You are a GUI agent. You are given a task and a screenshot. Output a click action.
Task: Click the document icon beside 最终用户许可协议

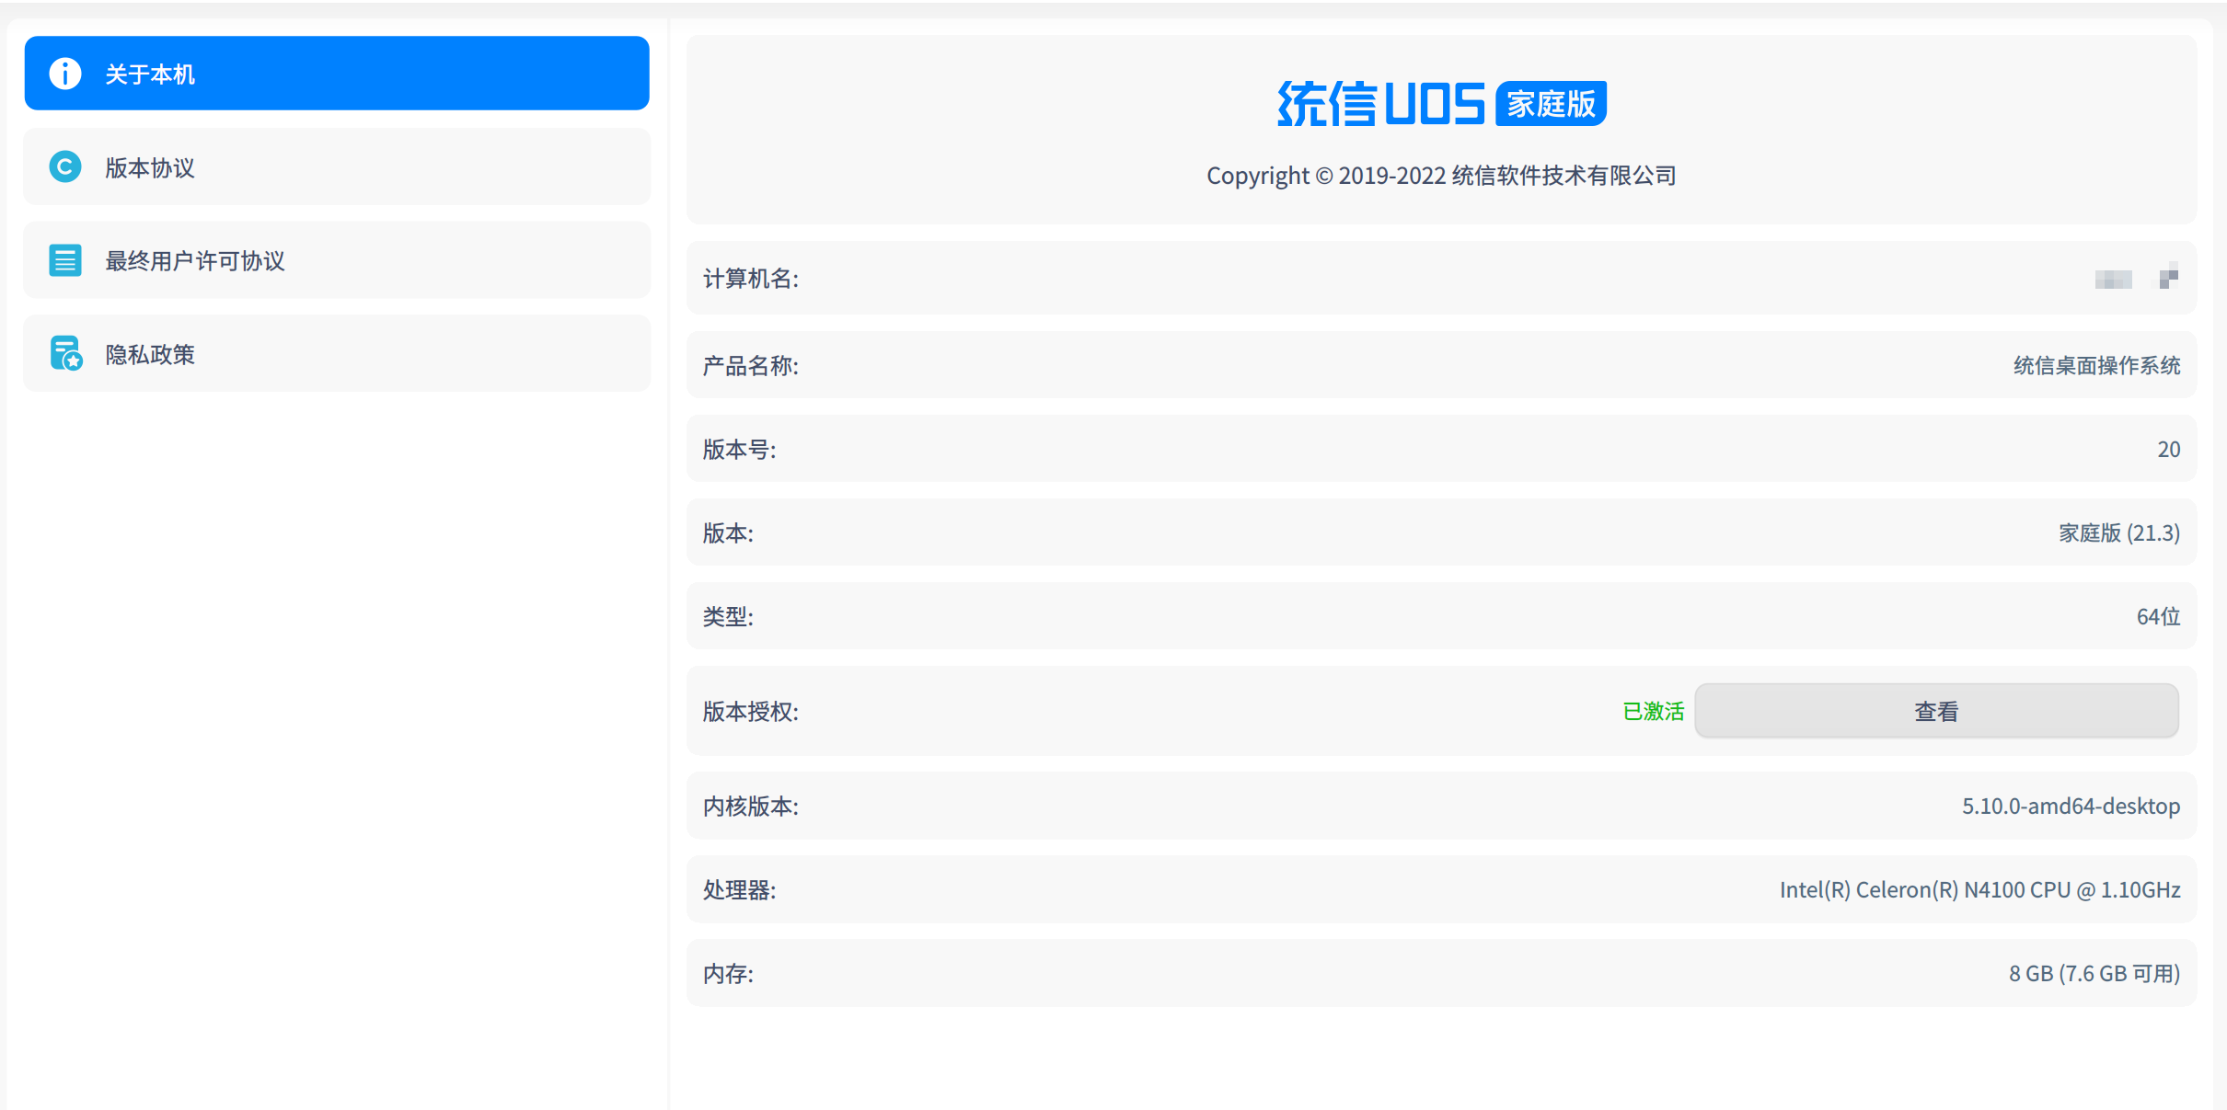coord(65,260)
